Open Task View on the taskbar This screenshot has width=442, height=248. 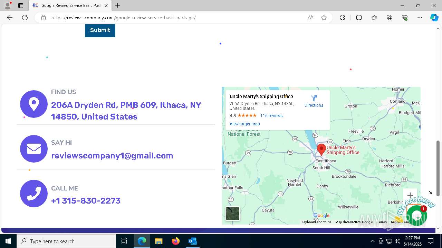pos(124,241)
